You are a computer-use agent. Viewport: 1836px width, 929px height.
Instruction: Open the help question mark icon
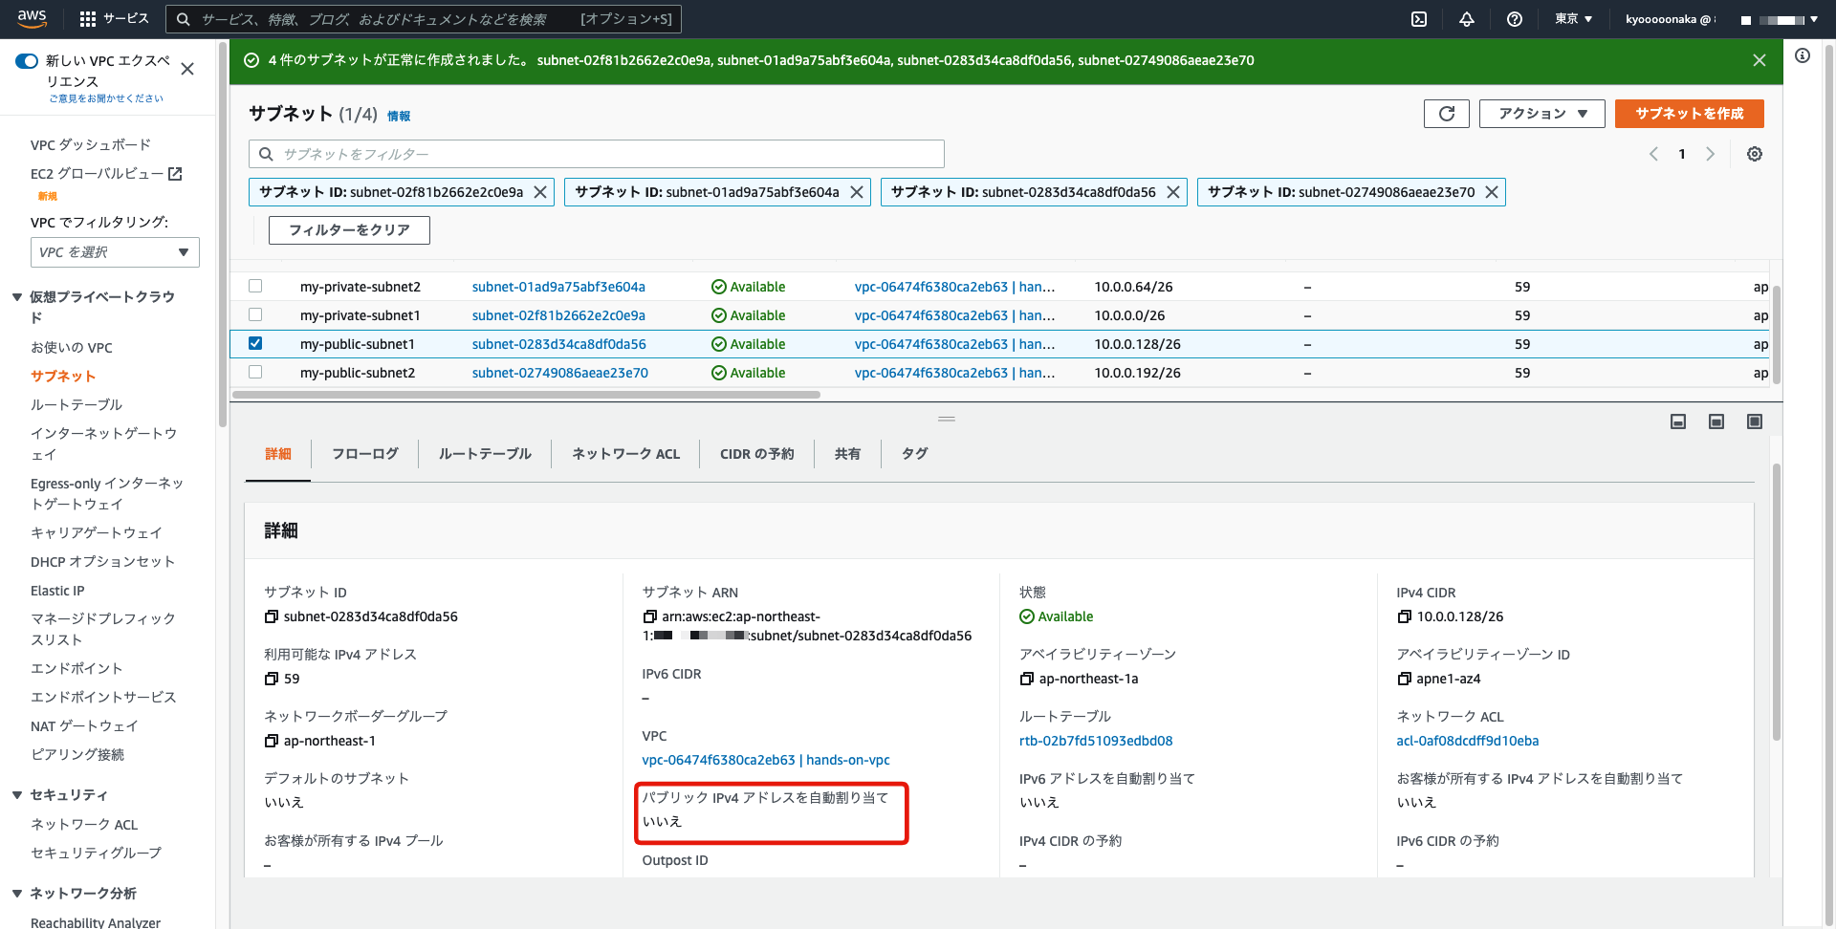(x=1515, y=19)
